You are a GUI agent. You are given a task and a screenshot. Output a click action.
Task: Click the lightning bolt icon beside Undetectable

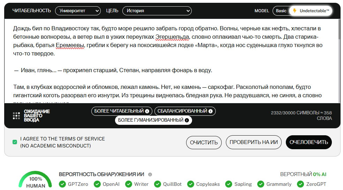click(295, 10)
